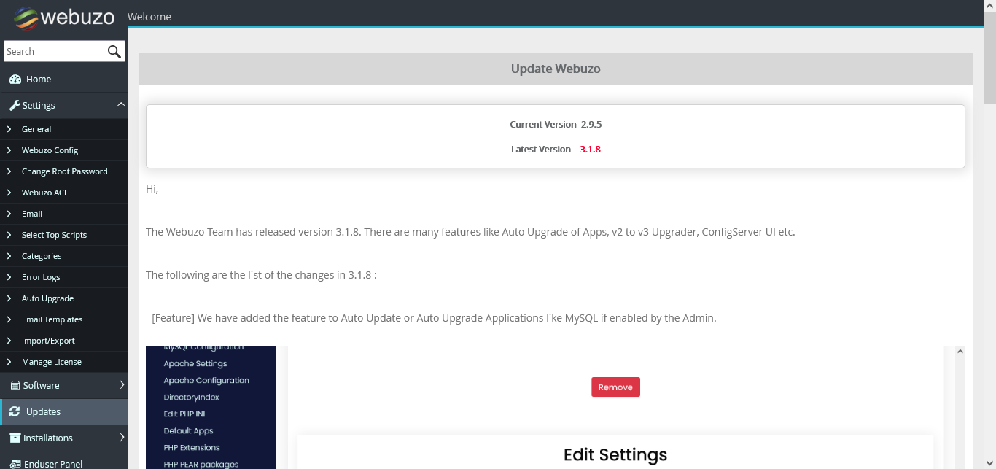996x469 pixels.
Task: Click the embedded image scroll-up arrow
Action: click(960, 352)
